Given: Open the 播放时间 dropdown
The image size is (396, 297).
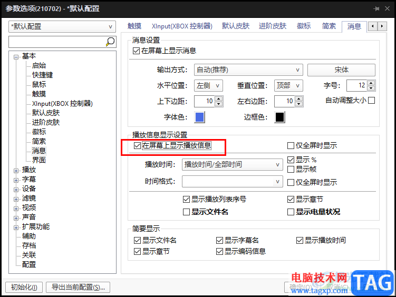Looking at the screenshot, I should (x=233, y=165).
